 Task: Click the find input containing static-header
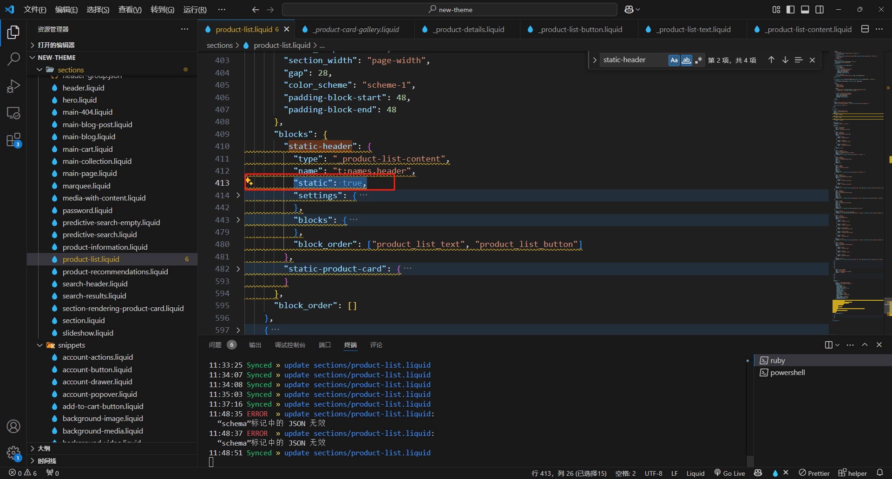click(x=634, y=60)
